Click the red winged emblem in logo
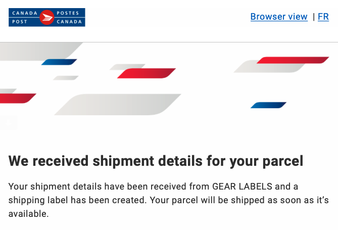Screen dimensions: 338x230 47,17
